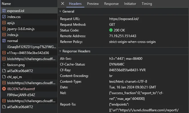Click the Request URL value https://exposed.lol/
Image resolution: width=189 pixels, height=113 pixels.
click(124, 19)
